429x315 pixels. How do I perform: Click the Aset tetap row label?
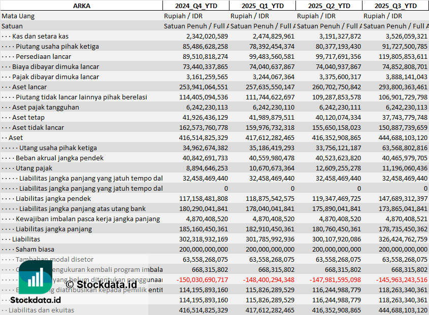pos(28,117)
